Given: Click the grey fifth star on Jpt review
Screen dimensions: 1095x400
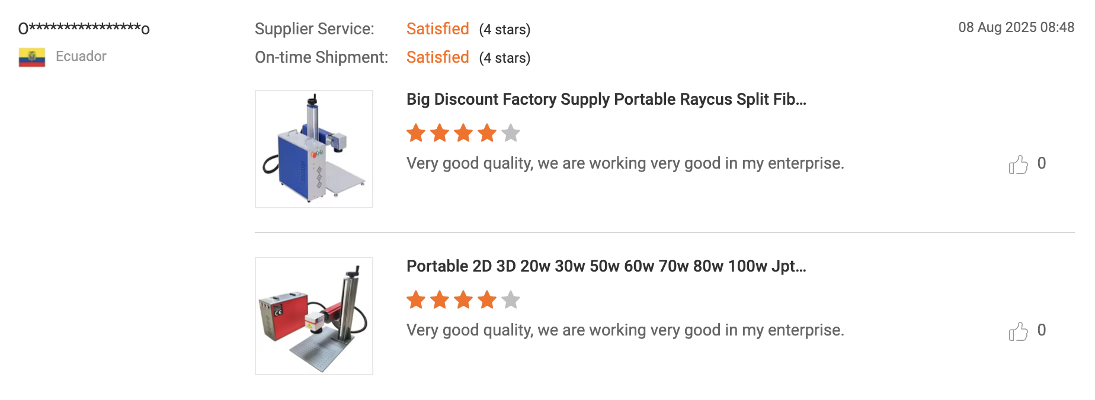Looking at the screenshot, I should pyautogui.click(x=511, y=300).
